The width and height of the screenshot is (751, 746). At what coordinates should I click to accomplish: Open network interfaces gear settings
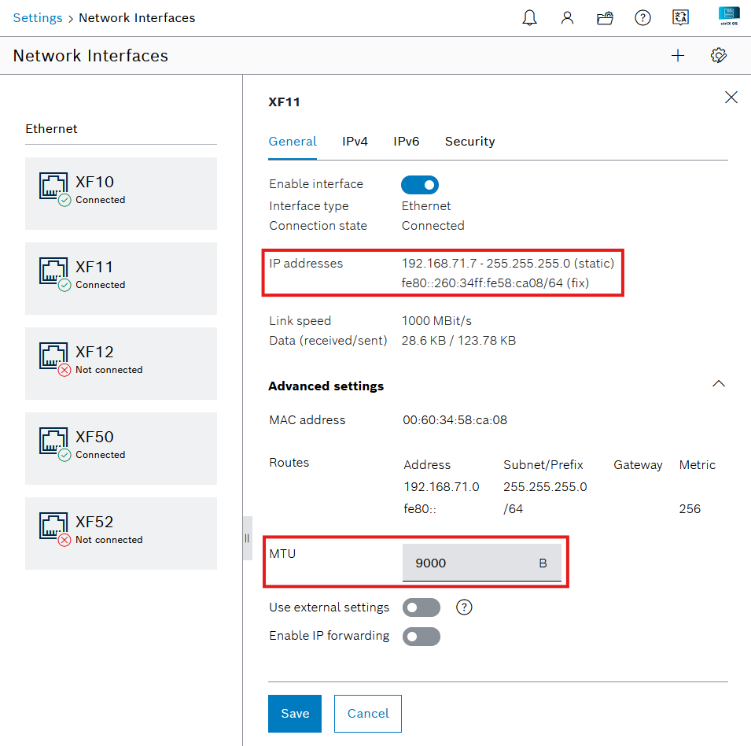point(719,56)
